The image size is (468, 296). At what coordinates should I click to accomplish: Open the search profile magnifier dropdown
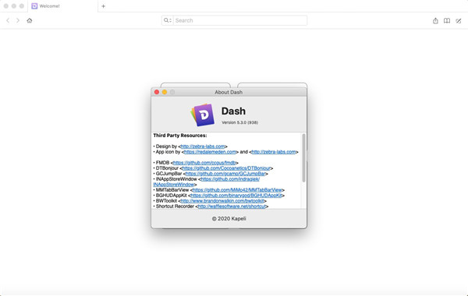tap(168, 20)
